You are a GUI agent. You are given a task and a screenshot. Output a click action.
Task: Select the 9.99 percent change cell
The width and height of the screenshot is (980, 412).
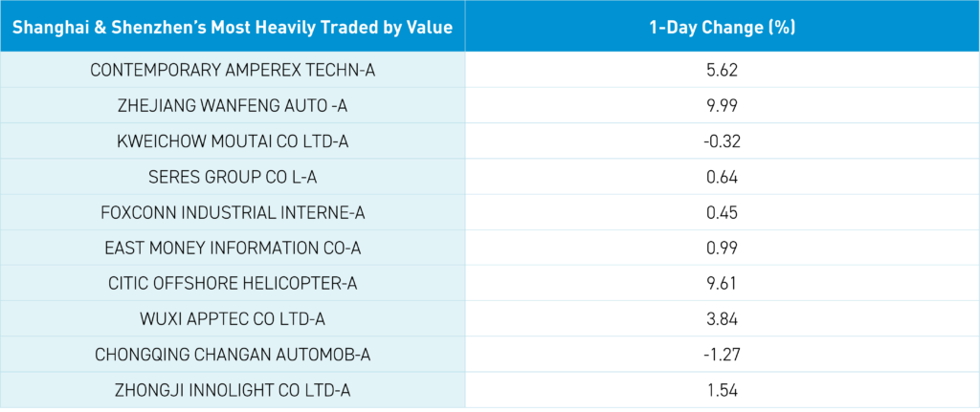(722, 105)
